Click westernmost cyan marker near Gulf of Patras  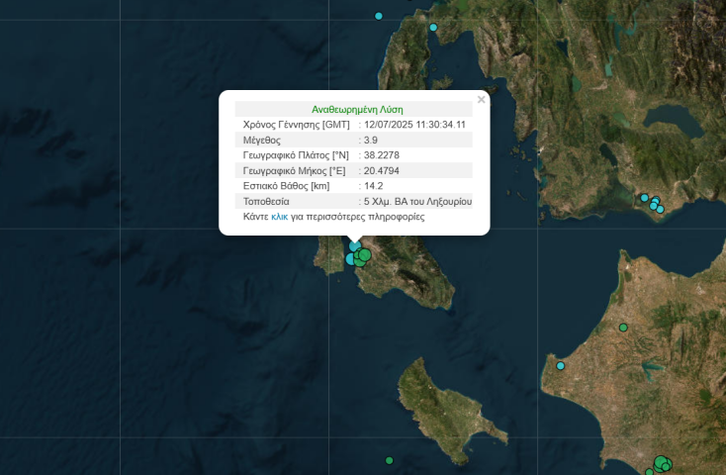(645, 198)
